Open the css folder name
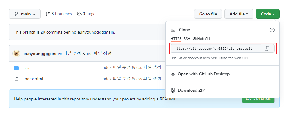284x118 pixels. pos(26,68)
